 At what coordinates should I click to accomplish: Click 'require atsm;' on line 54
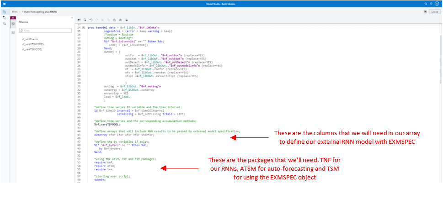[x=105, y=165]
